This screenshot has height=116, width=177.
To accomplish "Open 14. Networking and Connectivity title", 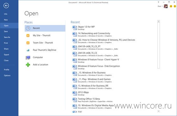I will pos(94,33).
